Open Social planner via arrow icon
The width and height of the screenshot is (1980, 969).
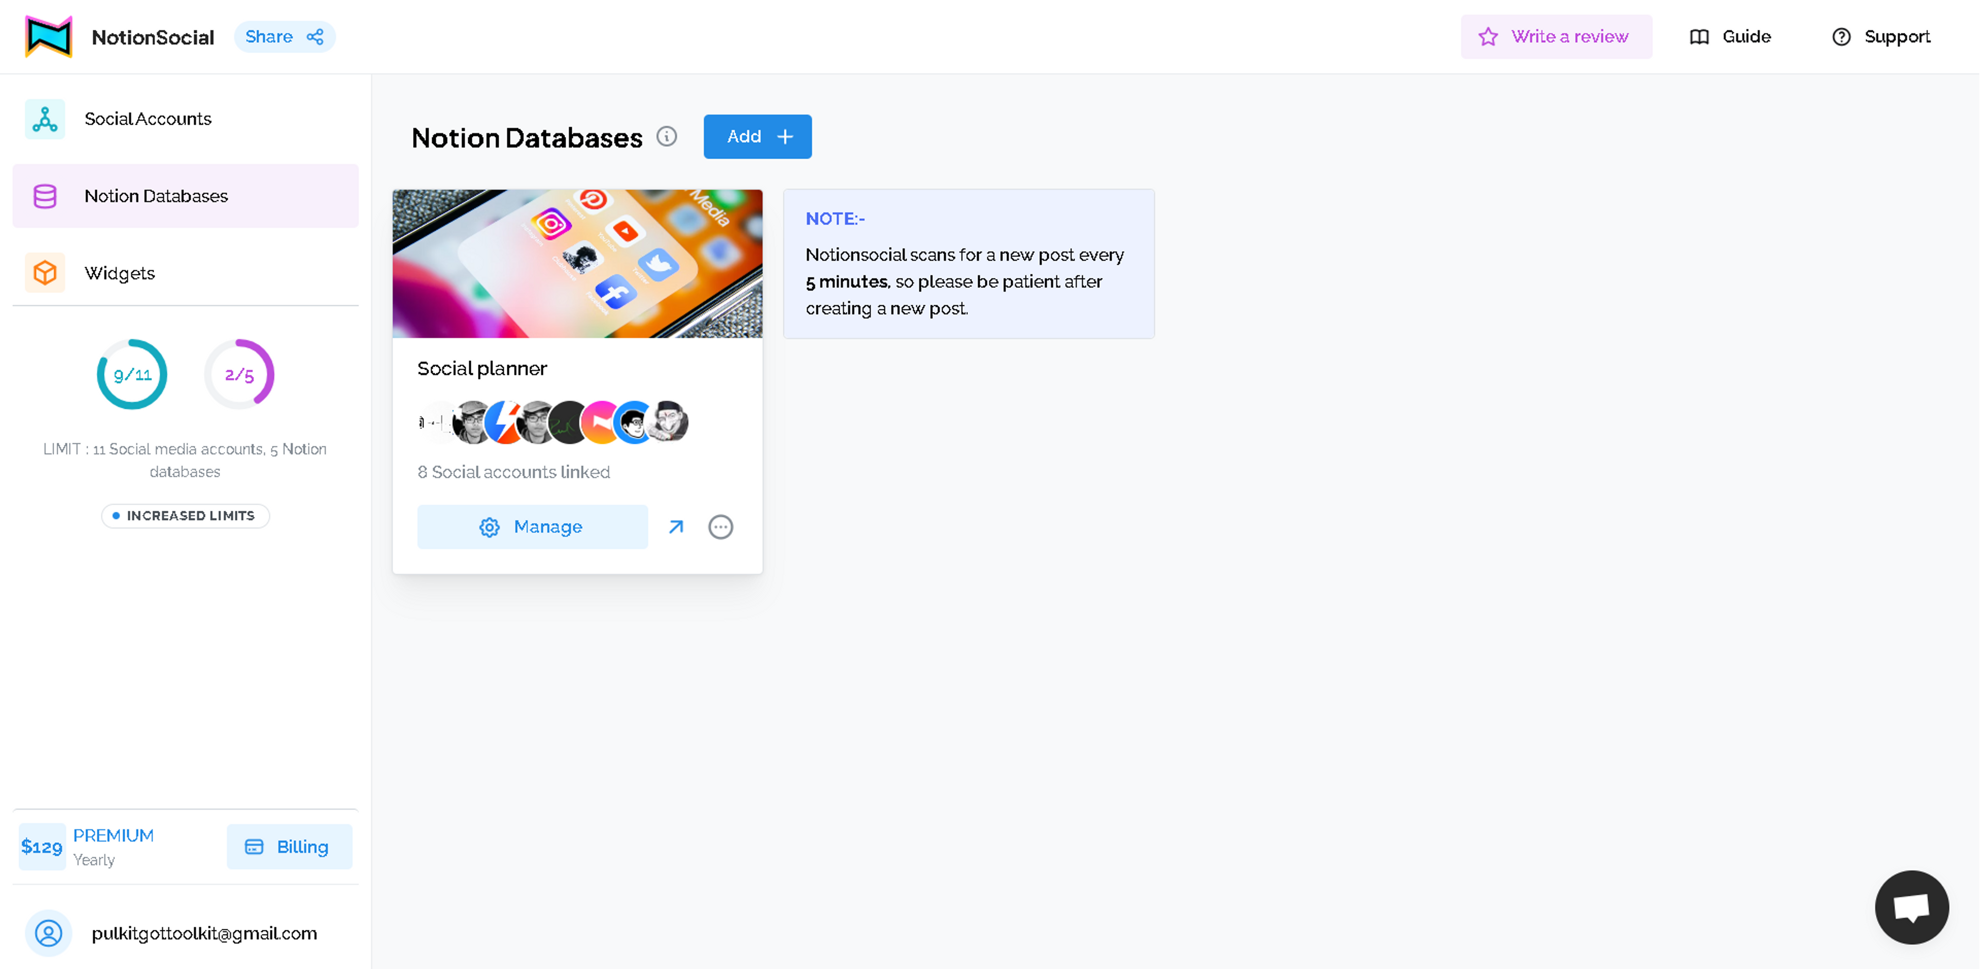coord(675,527)
